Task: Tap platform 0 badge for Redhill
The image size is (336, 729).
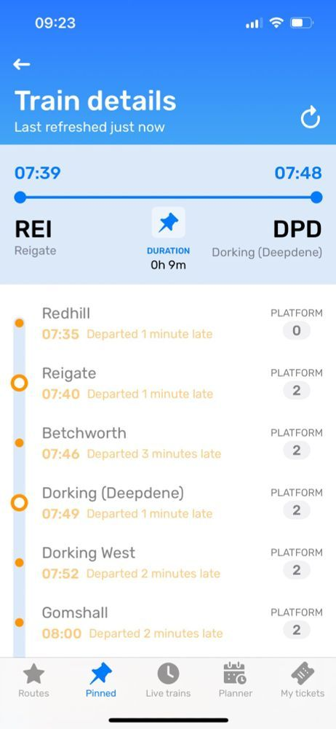Action: [x=297, y=330]
